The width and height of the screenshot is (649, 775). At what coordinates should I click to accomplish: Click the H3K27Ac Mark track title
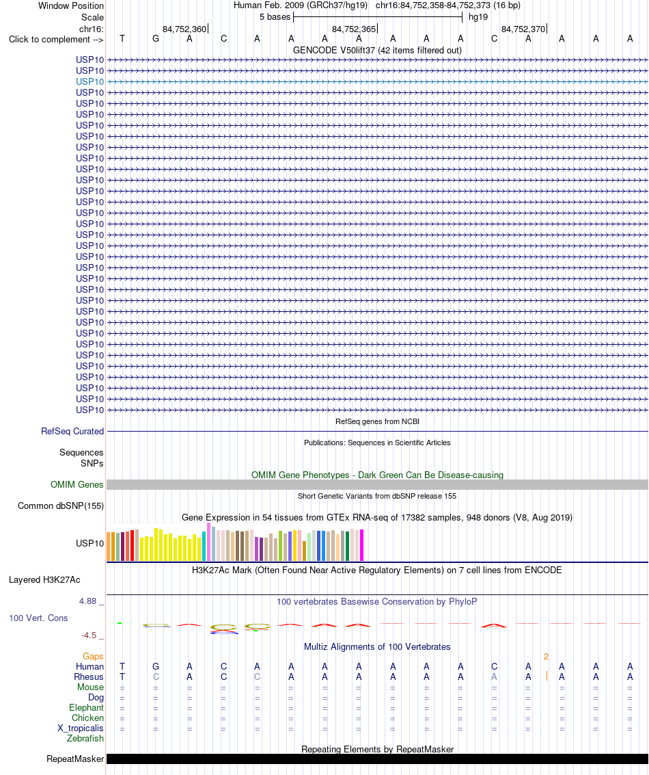(377, 570)
